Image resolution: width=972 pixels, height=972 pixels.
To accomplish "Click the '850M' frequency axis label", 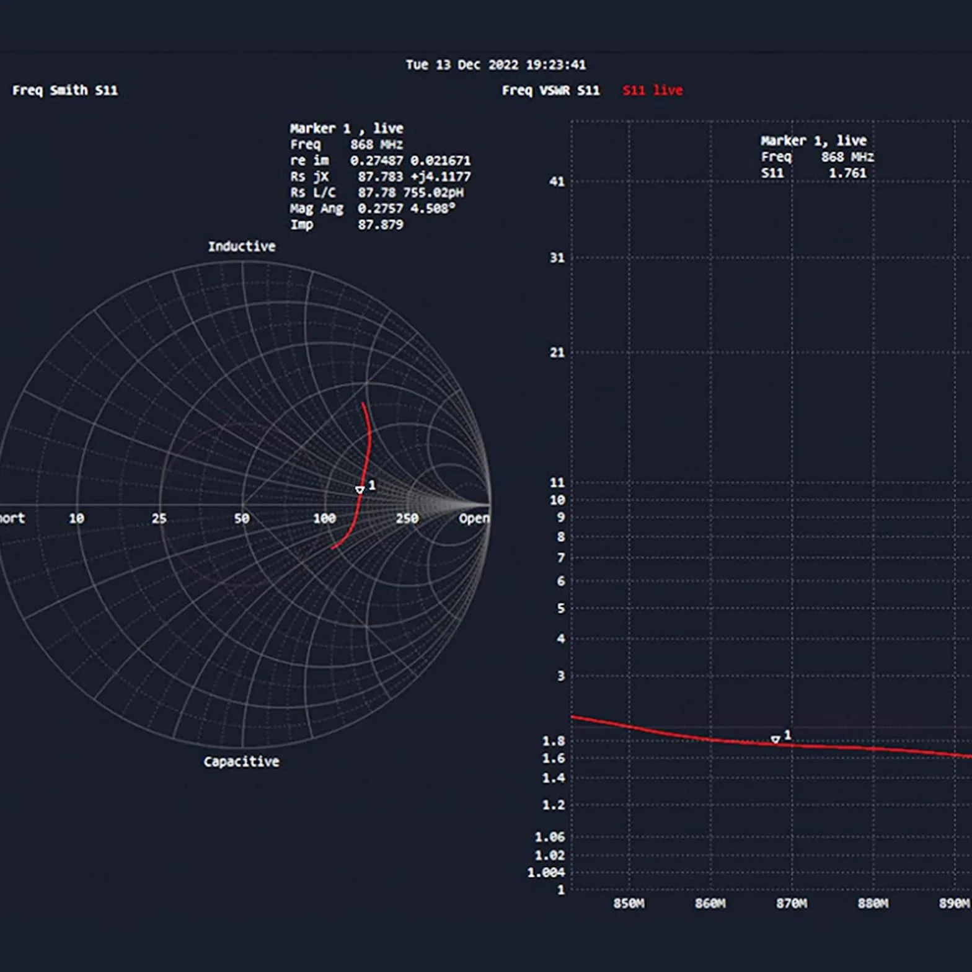I will pos(629,904).
